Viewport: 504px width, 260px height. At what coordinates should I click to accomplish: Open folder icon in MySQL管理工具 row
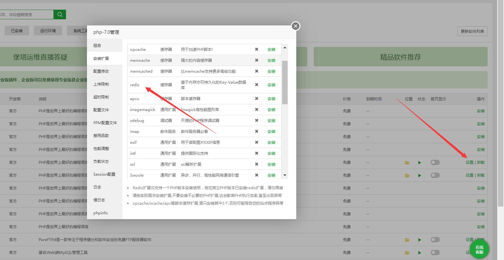tap(407, 253)
